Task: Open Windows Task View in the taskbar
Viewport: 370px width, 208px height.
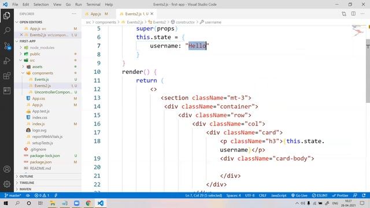Action: [x=40, y=203]
